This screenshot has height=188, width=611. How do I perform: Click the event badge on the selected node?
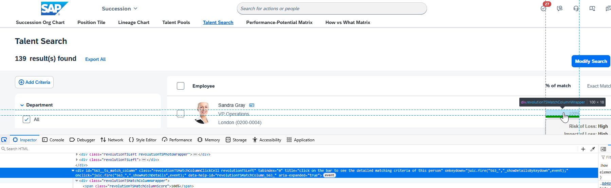coord(329,175)
